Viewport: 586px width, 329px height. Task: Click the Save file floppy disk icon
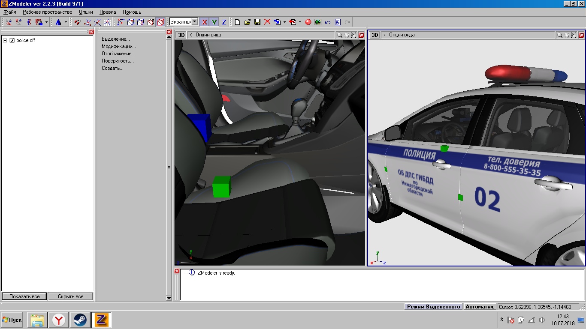click(x=257, y=22)
